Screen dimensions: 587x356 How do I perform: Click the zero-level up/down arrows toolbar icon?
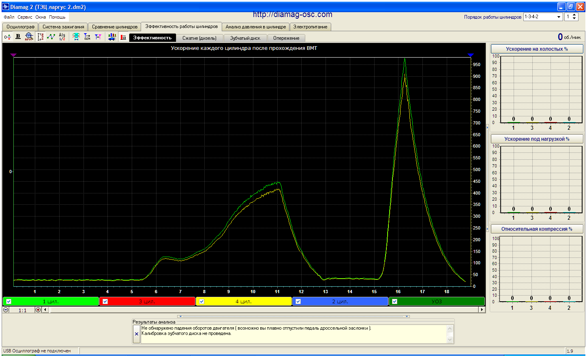(x=7, y=37)
